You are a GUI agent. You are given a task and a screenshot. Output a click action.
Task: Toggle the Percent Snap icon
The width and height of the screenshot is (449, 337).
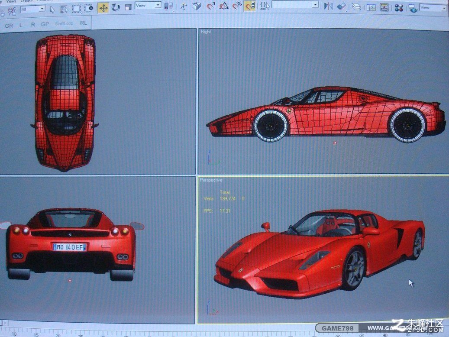click(237, 5)
